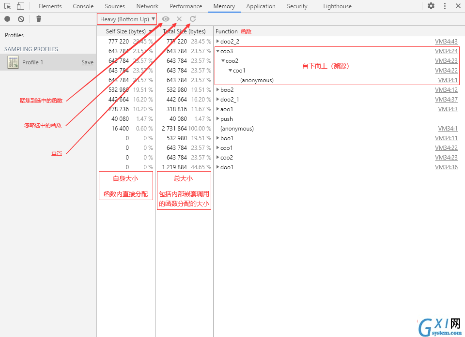Expand the aoo1 function row
The width and height of the screenshot is (465, 337).
click(217, 109)
